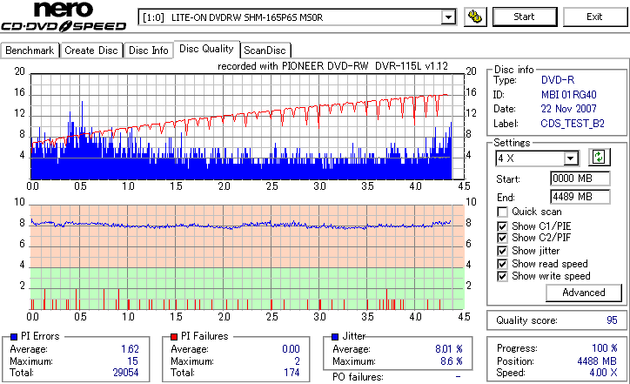Click the PI Errors average 1.62
Screen dimensions: 630x384
pos(130,349)
